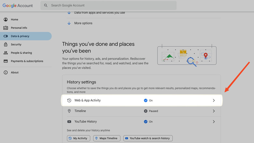
Task: Click the People & sharing icon
Action: tap(6, 53)
